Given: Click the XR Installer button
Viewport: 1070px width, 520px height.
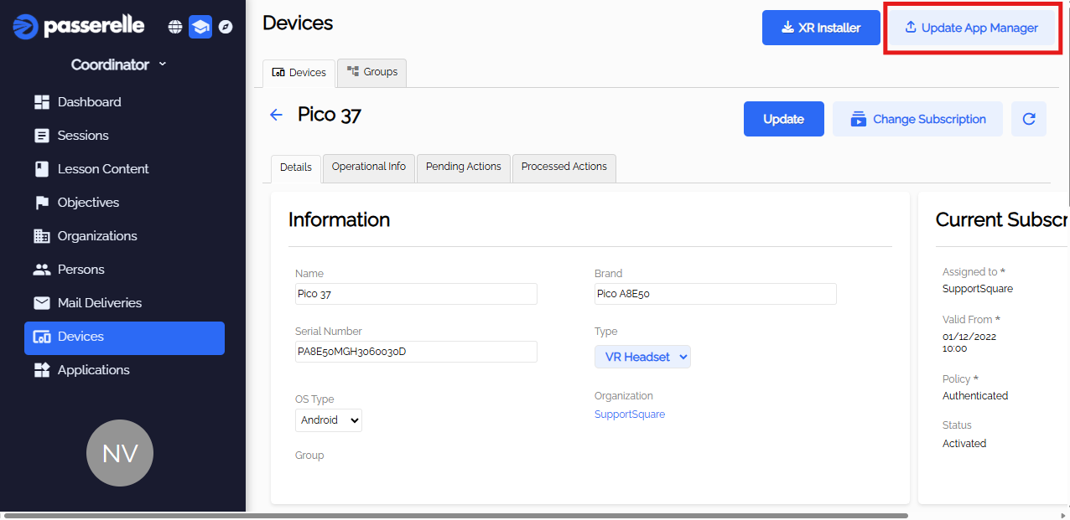Looking at the screenshot, I should [x=820, y=28].
